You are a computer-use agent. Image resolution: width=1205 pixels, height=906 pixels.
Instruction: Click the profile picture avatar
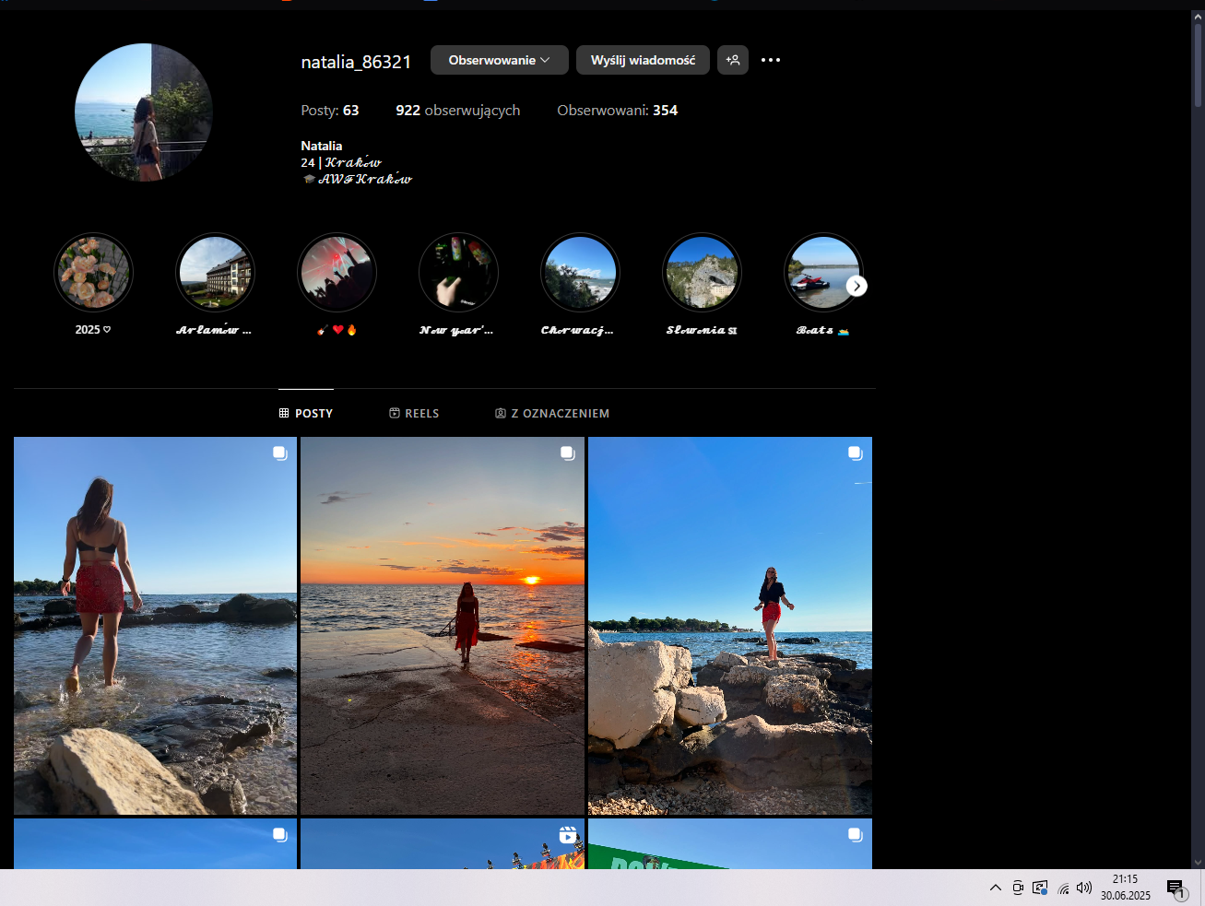[144, 112]
